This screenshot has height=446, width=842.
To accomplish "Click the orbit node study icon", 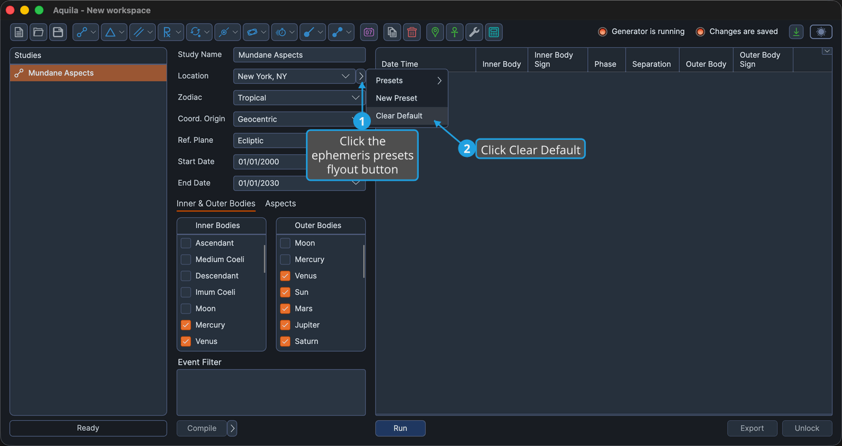I will [223, 32].
